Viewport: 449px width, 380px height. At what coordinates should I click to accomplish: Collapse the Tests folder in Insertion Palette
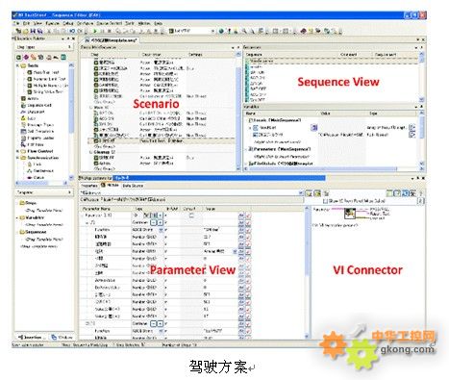pos(18,65)
